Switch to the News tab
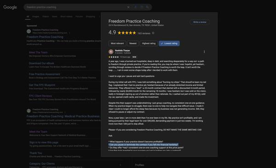This screenshot has height=168, width=276. (x=55, y=17)
